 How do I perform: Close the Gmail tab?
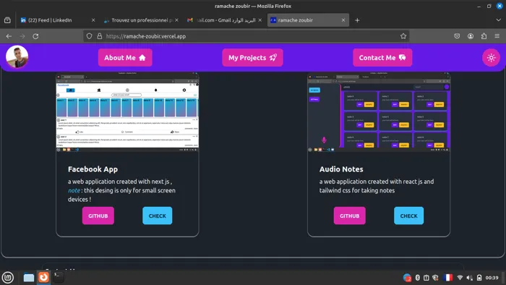tap(260, 20)
